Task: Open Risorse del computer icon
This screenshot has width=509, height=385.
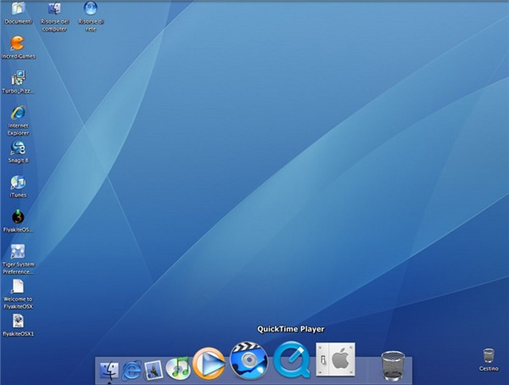Action: coord(54,9)
